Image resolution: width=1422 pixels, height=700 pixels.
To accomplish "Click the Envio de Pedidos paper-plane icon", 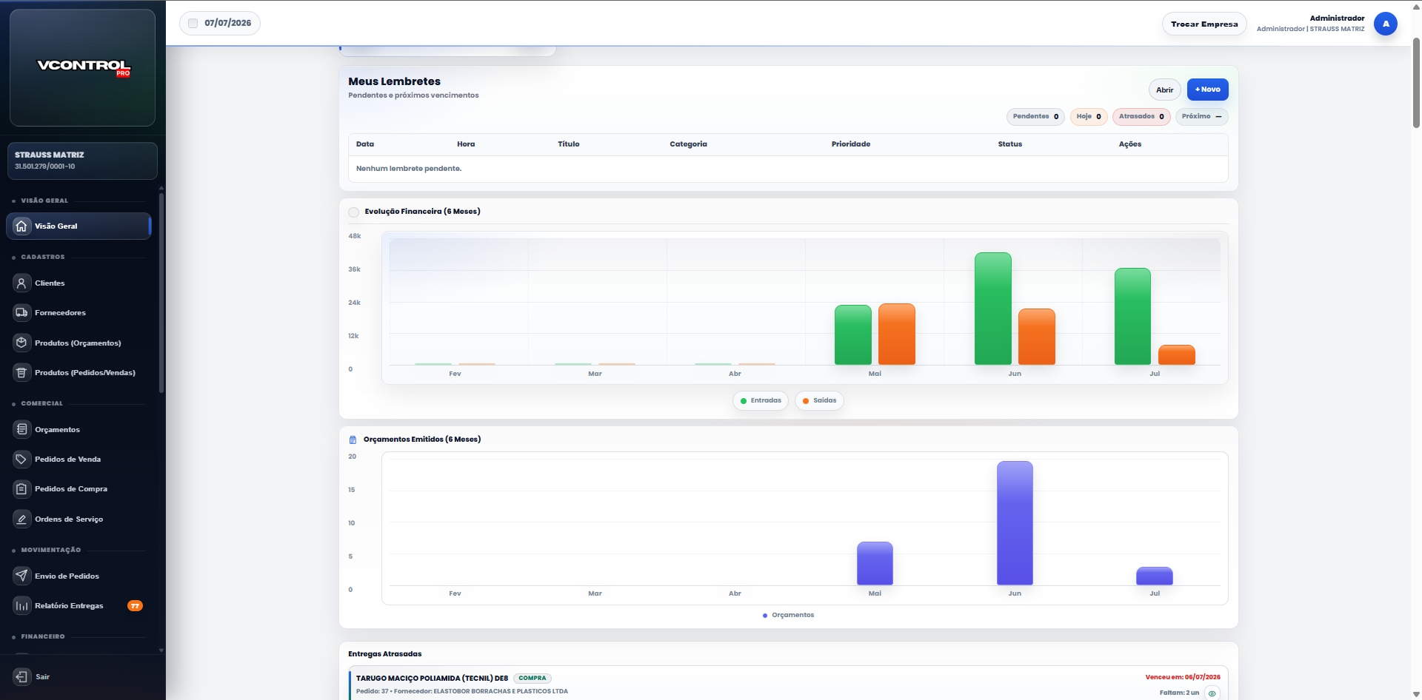I will click(x=21, y=576).
